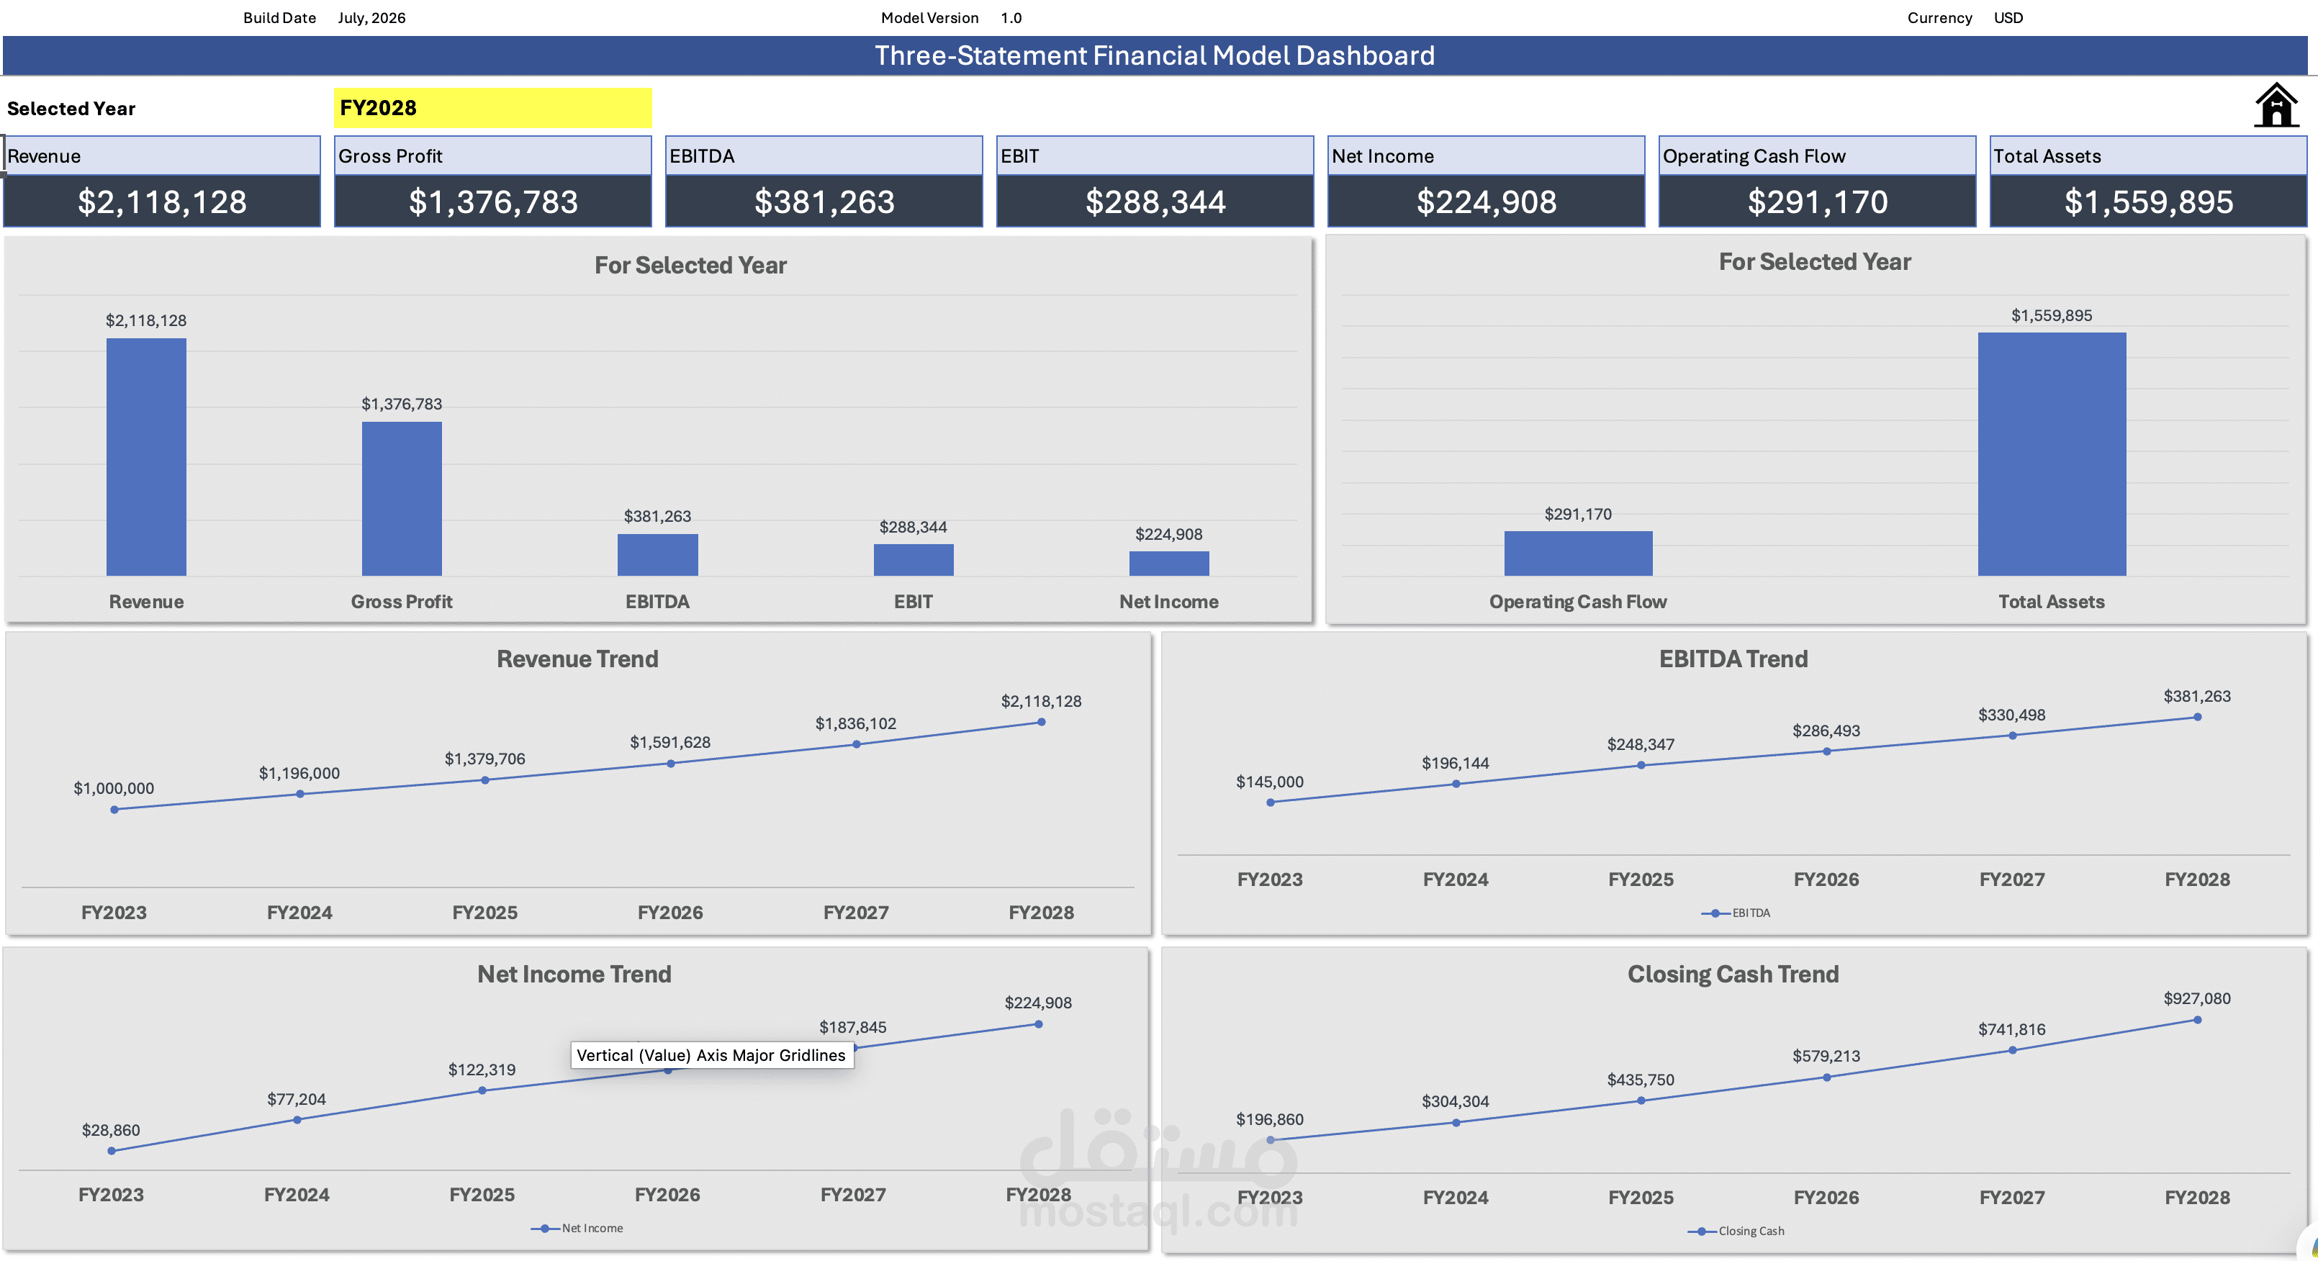
Task: Click the $145,000 data label in EBITDA Trend
Action: 1270,782
